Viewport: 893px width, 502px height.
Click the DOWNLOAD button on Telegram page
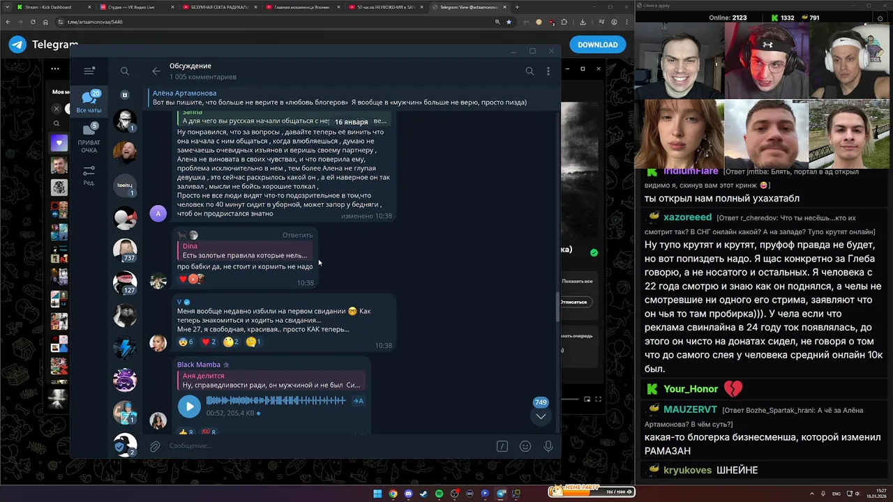coord(597,45)
